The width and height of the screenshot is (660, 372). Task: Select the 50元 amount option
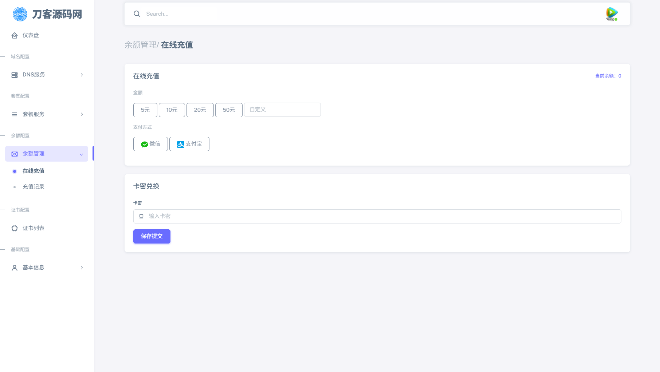click(x=229, y=110)
